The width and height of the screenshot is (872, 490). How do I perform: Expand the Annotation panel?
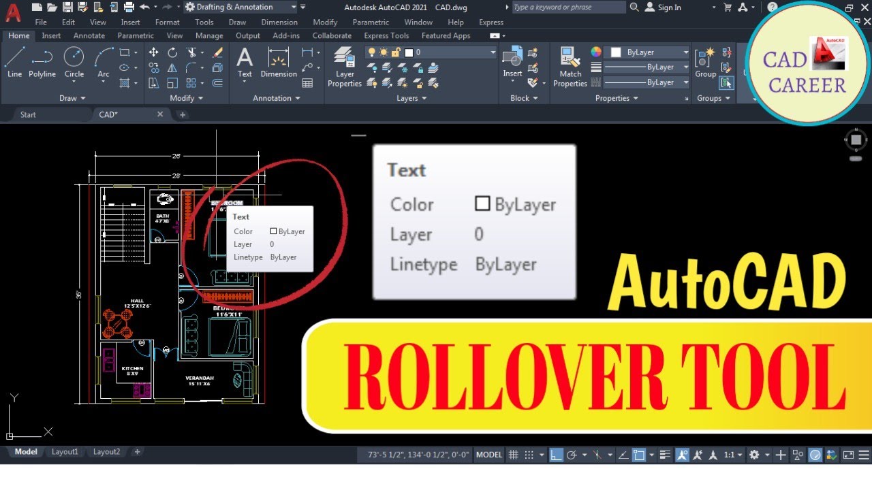pyautogui.click(x=277, y=98)
